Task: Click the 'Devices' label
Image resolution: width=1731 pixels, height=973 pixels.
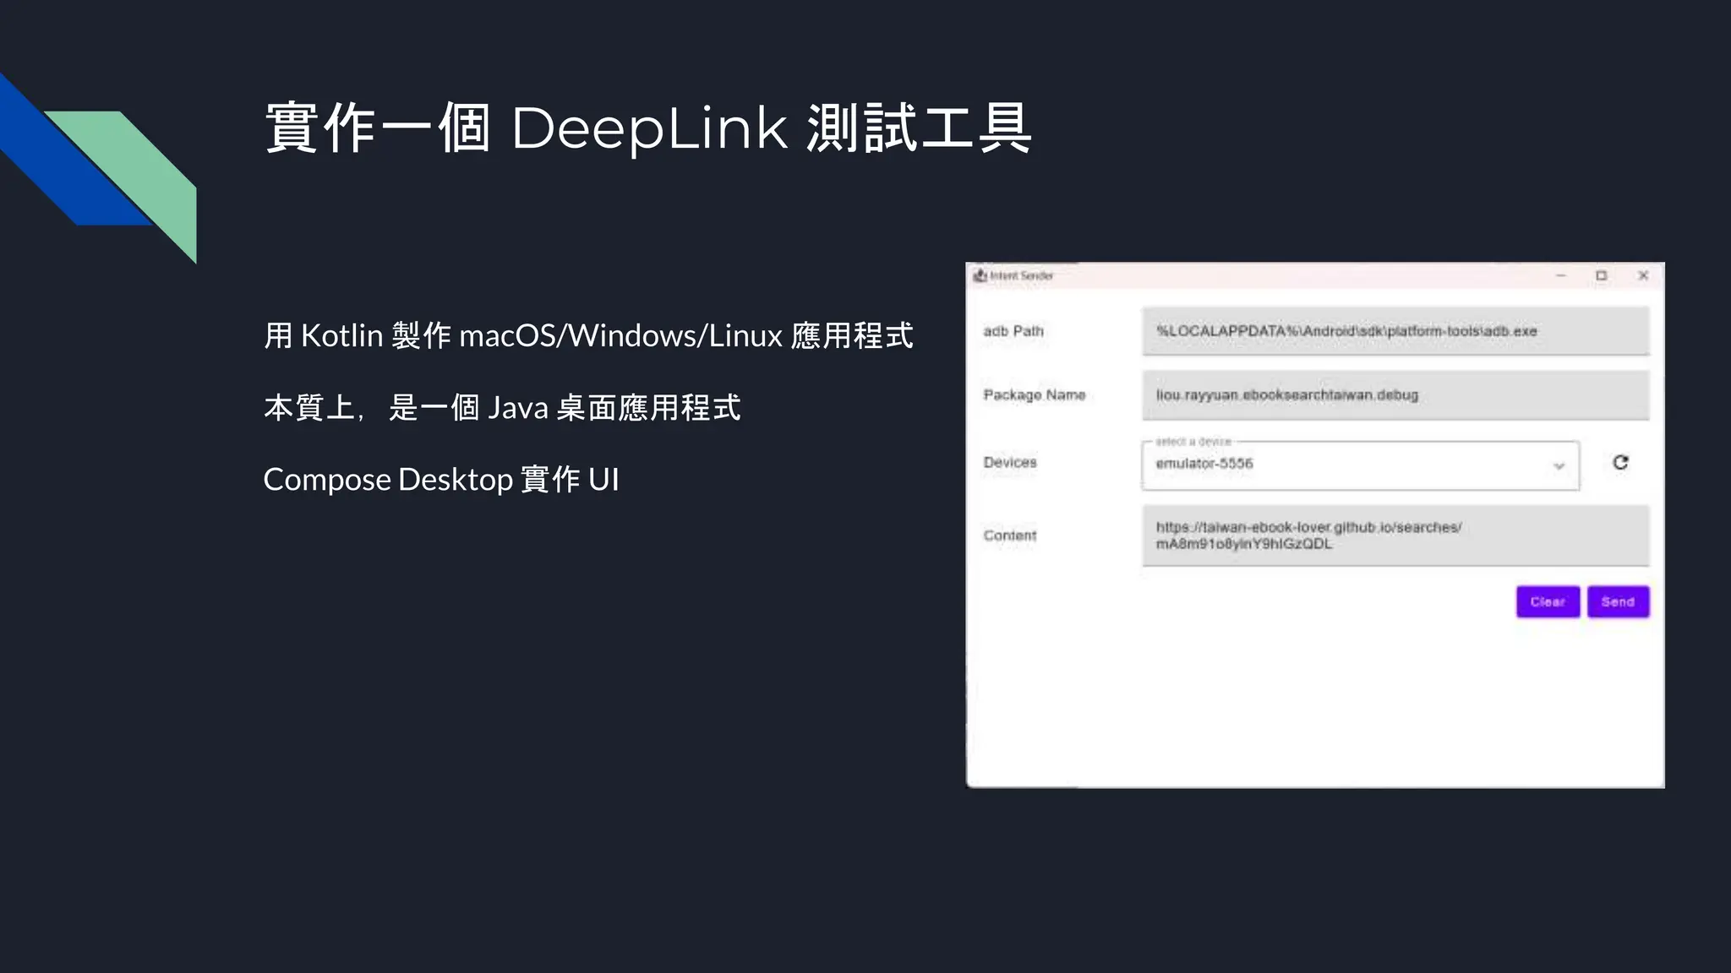Action: click(1009, 462)
